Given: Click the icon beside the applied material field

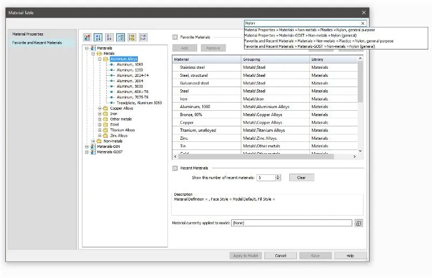Looking at the screenshot, I should (x=359, y=223).
